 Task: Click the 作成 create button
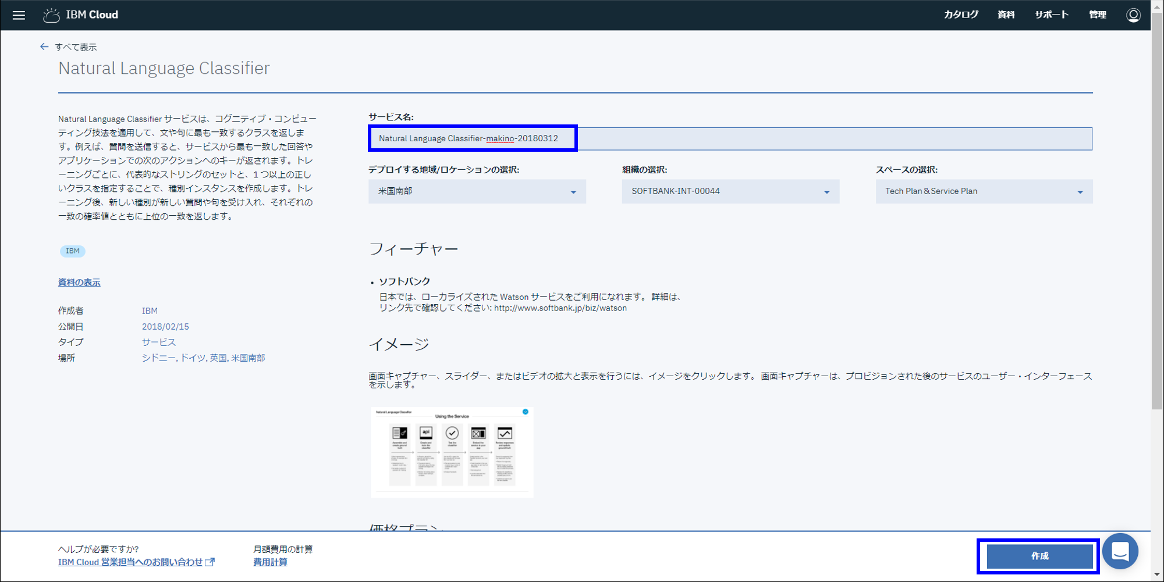click(1039, 556)
